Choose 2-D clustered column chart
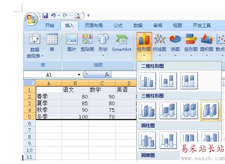The image size is (225, 164). pyautogui.click(x=147, y=81)
